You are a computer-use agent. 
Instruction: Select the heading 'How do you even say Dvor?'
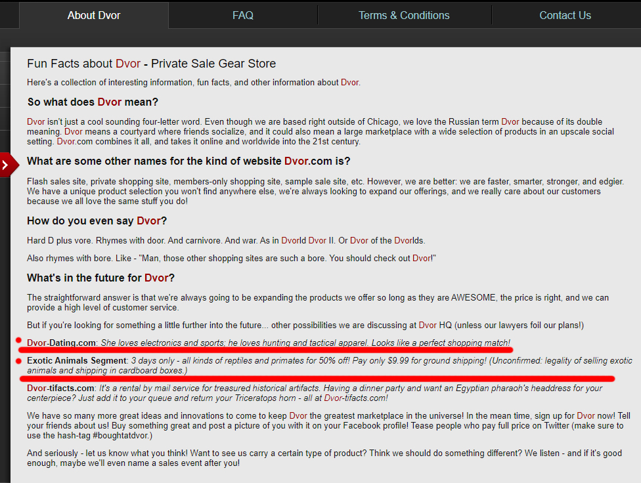(97, 220)
